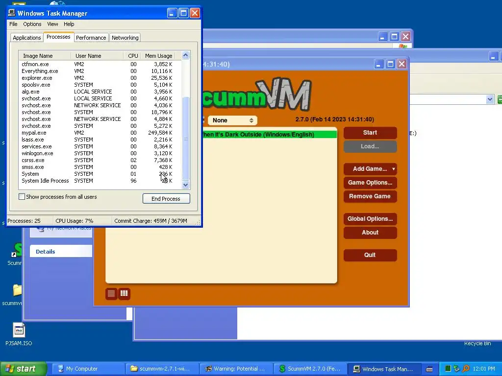Select the PJSAM.ISO file icon on desktop
The image size is (502, 376).
pyautogui.click(x=19, y=330)
